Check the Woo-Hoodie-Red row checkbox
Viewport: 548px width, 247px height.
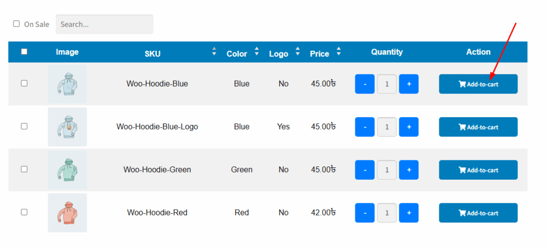tap(24, 212)
